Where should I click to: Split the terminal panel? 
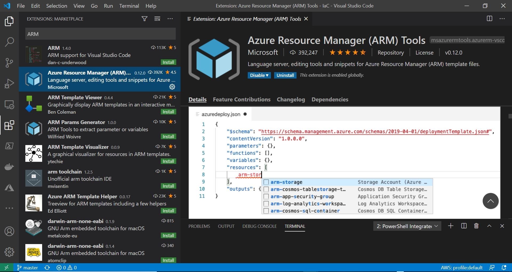click(464, 226)
